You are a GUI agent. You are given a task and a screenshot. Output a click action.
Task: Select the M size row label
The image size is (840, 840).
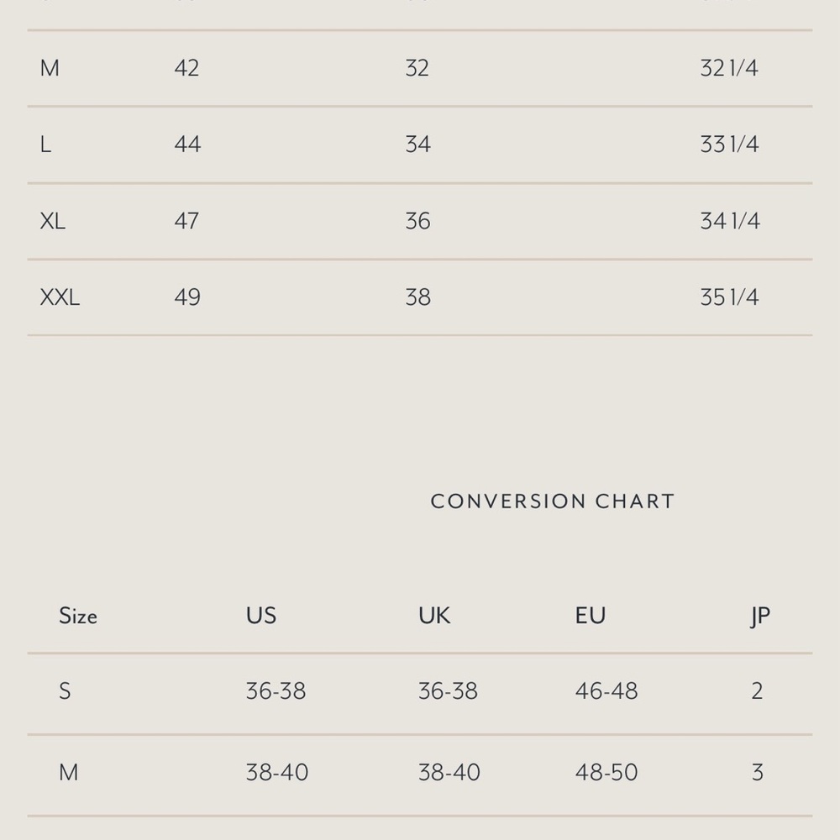tap(50, 68)
